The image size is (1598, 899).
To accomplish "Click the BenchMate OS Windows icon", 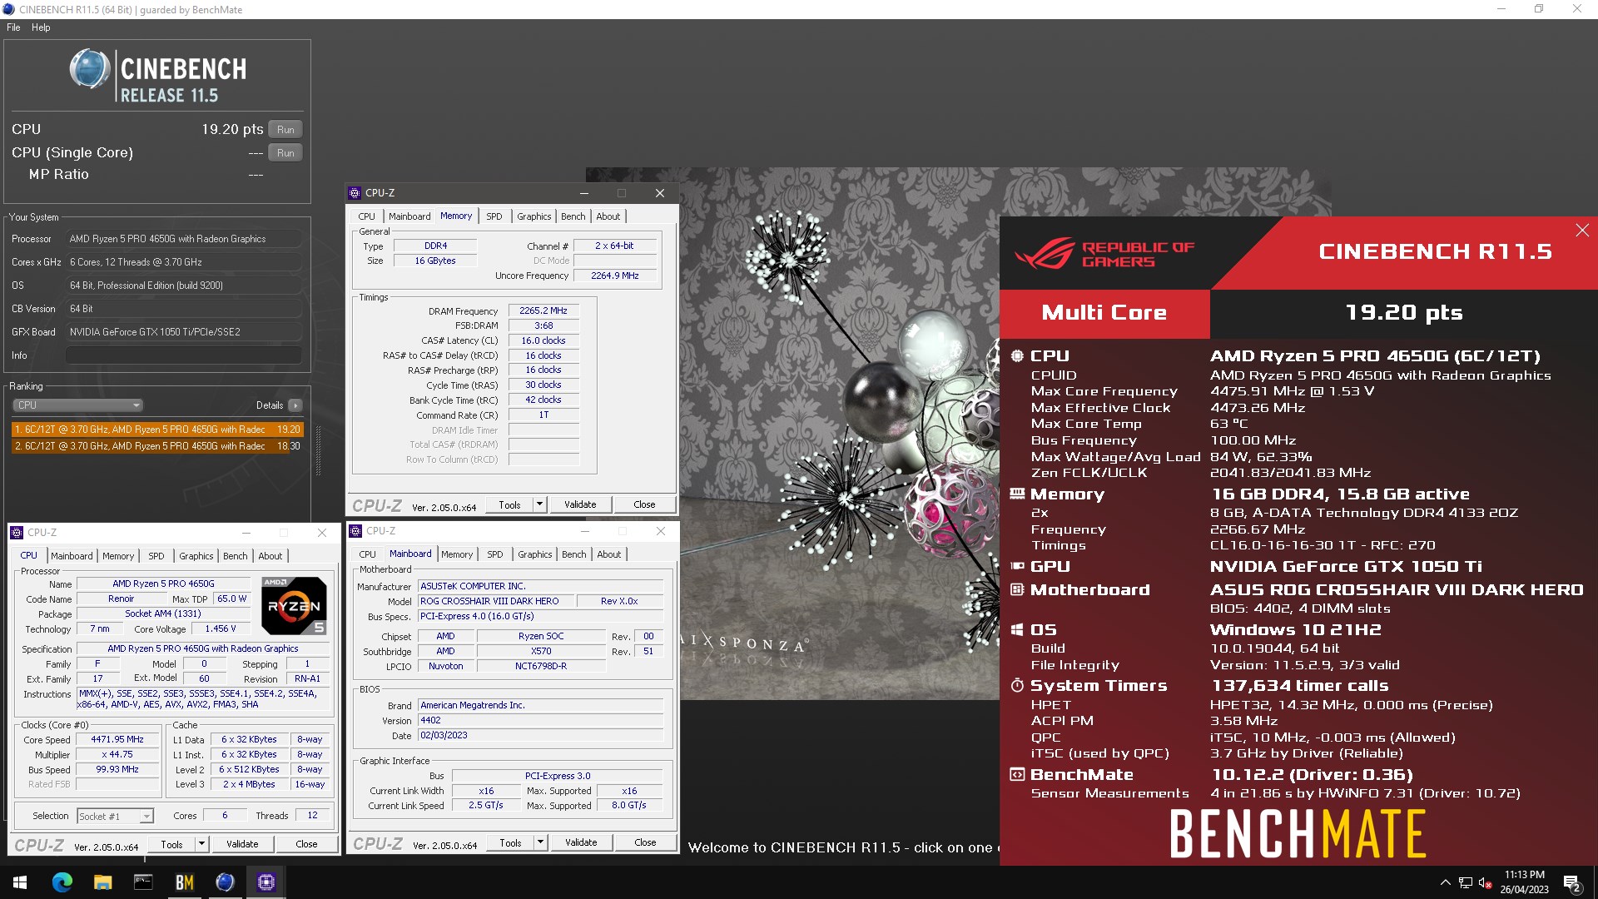I will (x=1017, y=630).
